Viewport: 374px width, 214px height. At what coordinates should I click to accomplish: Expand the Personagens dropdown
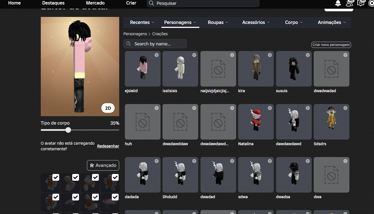pos(180,22)
